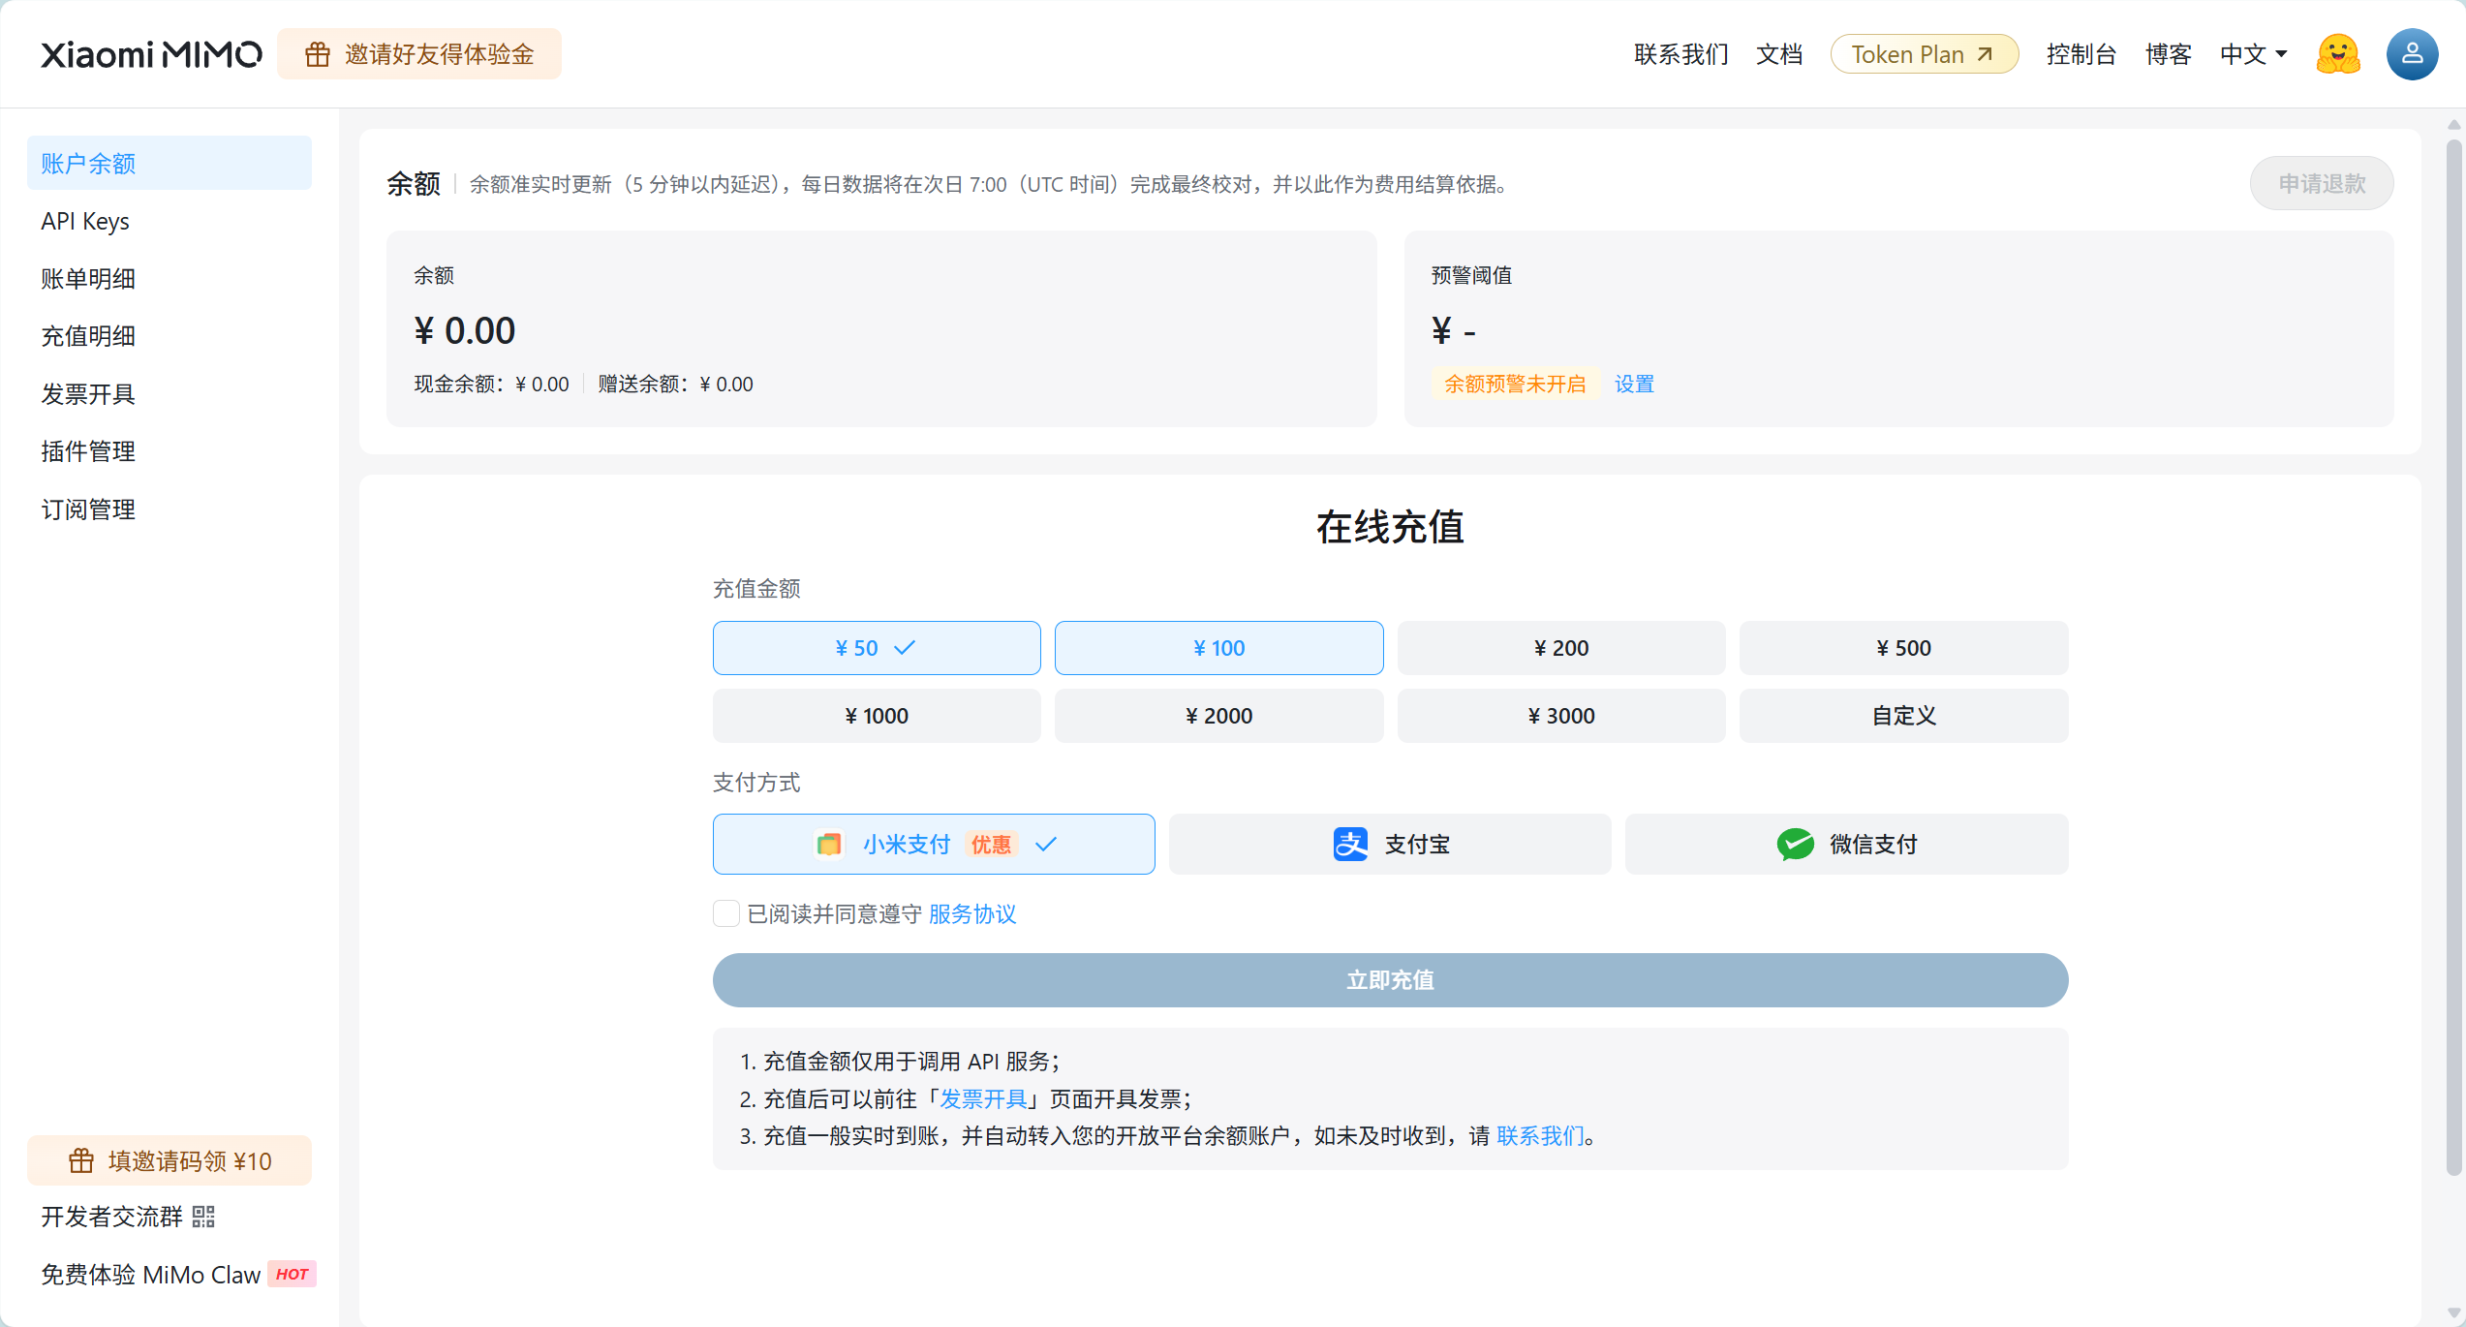2466x1327 pixels.
Task: Choose the 自定义 custom amount option
Action: click(1903, 716)
